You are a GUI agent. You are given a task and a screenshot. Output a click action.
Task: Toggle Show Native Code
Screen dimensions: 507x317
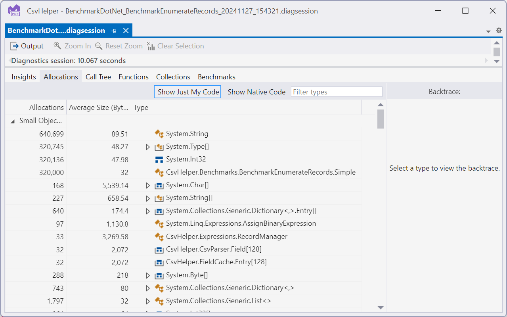click(256, 92)
